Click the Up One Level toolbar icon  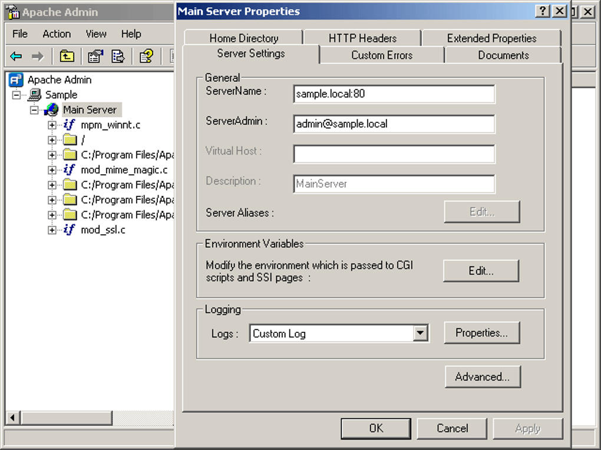pyautogui.click(x=67, y=56)
